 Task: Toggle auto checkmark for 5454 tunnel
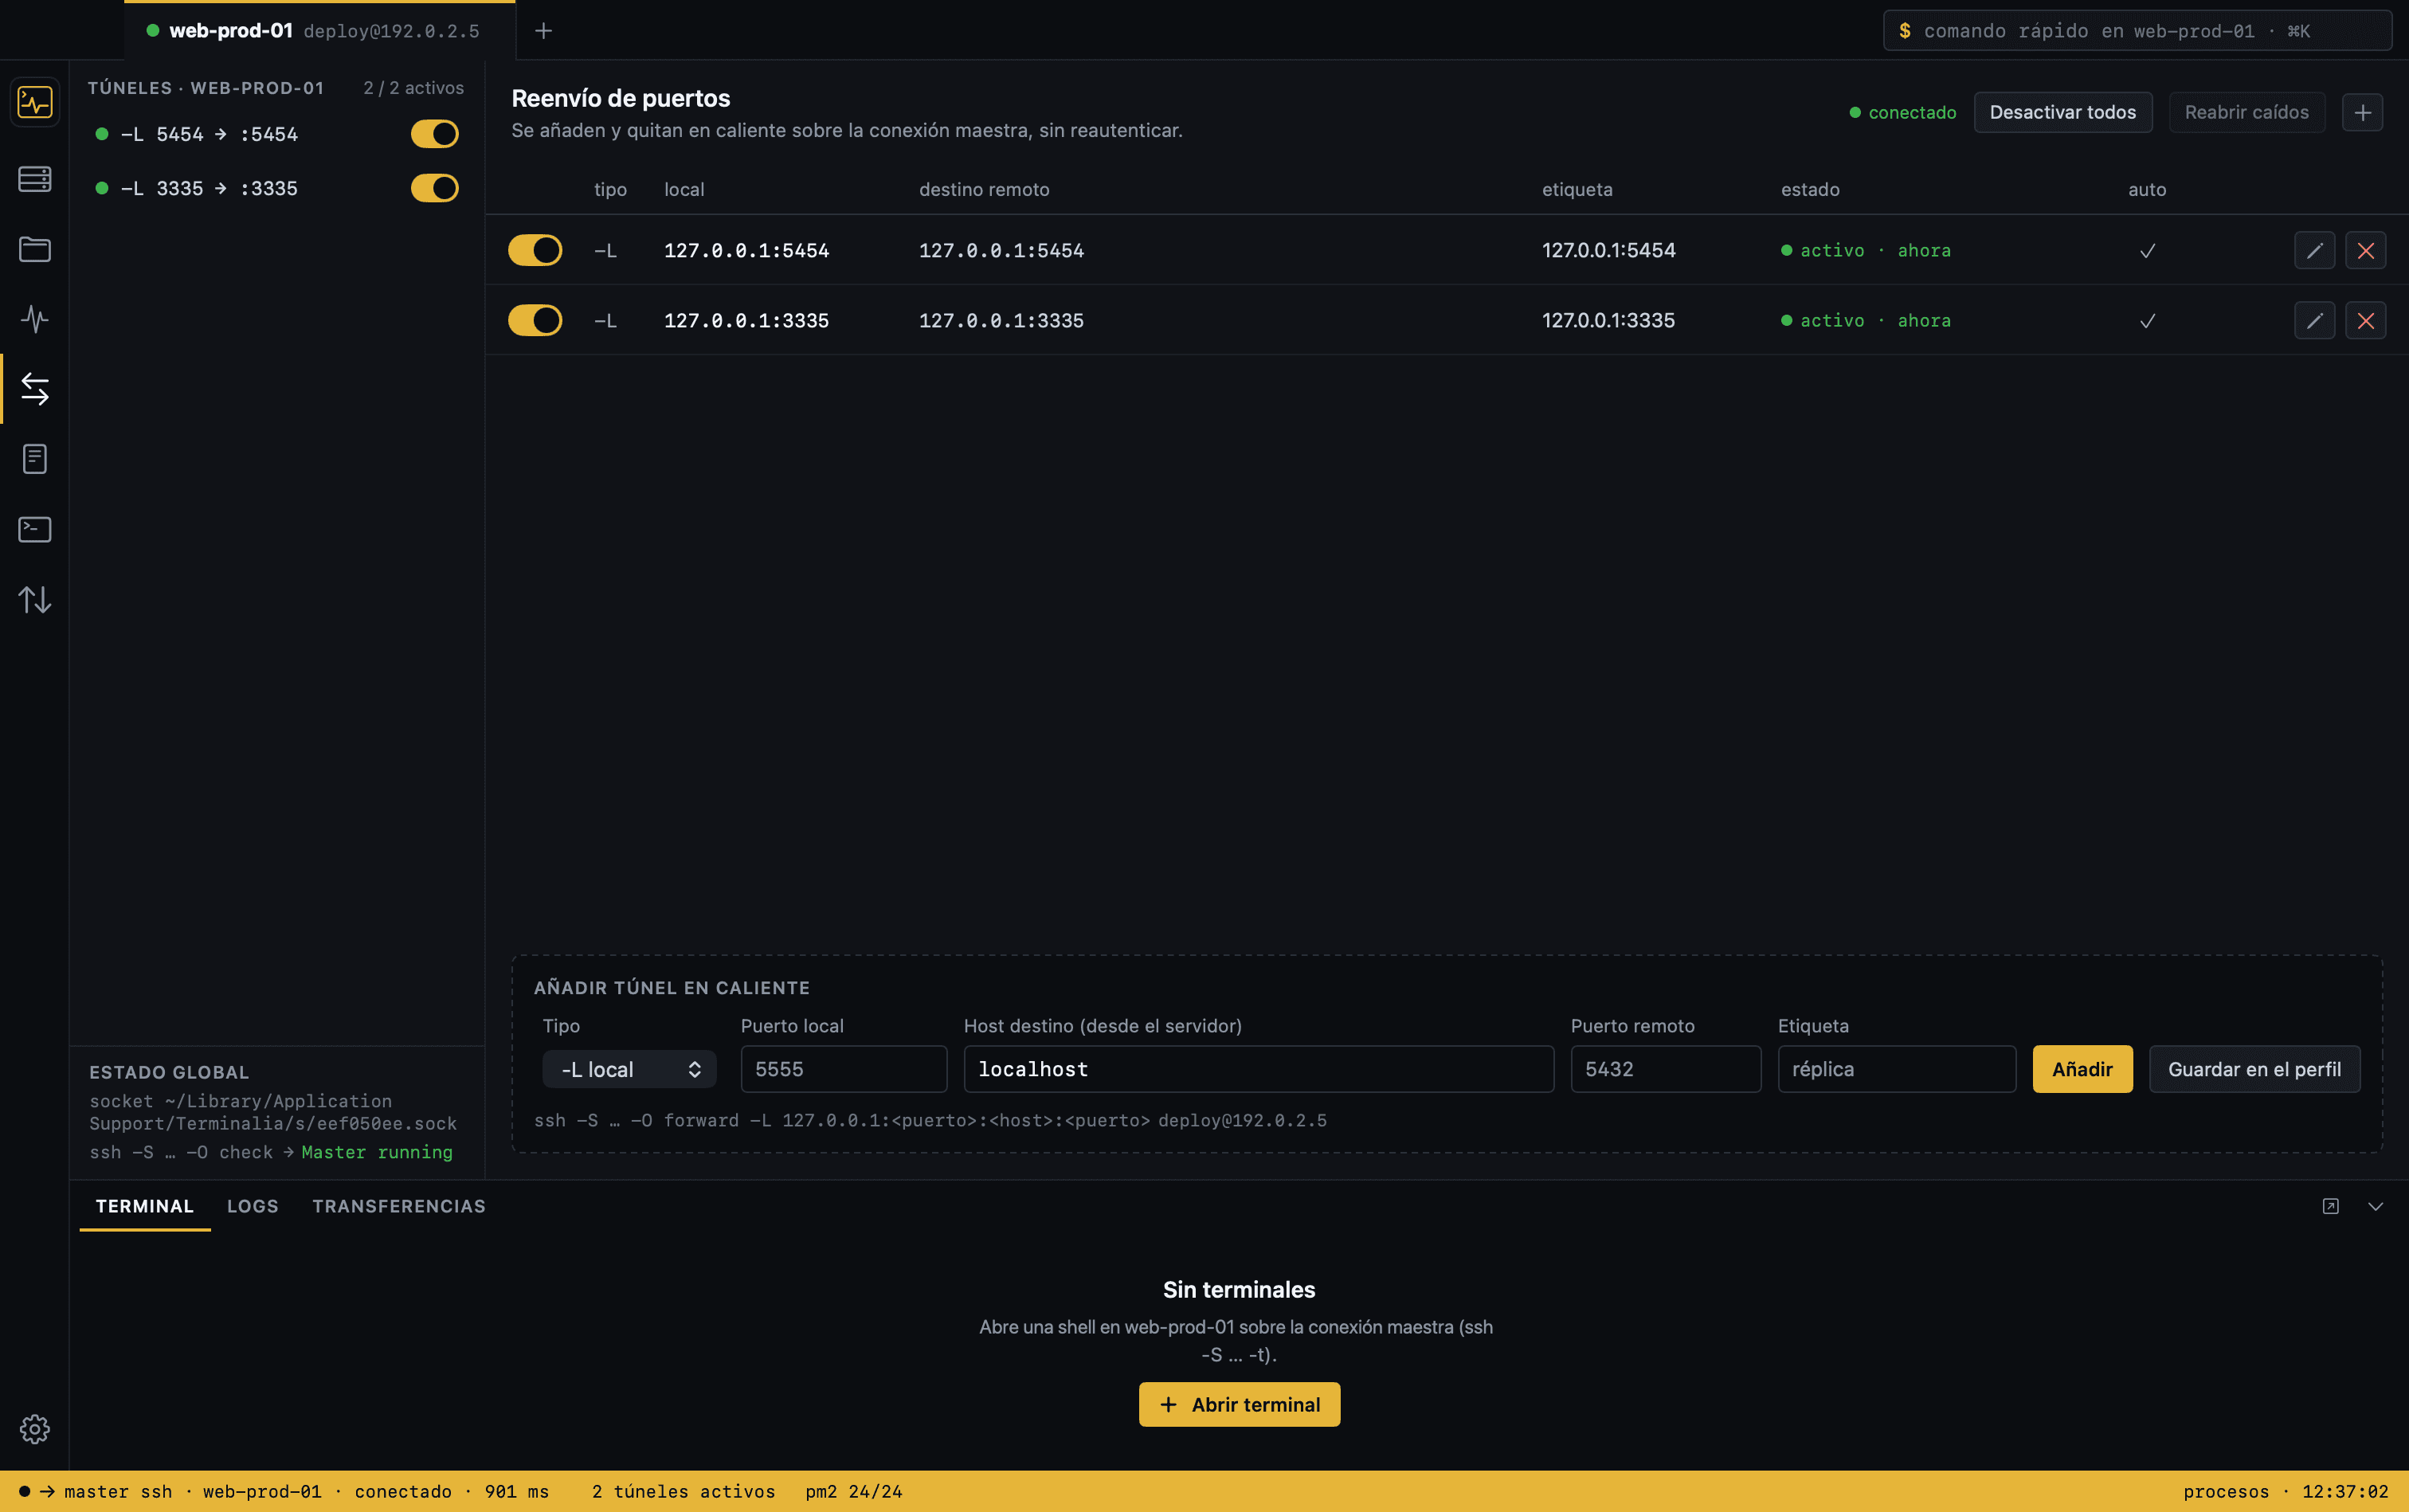[2147, 251]
